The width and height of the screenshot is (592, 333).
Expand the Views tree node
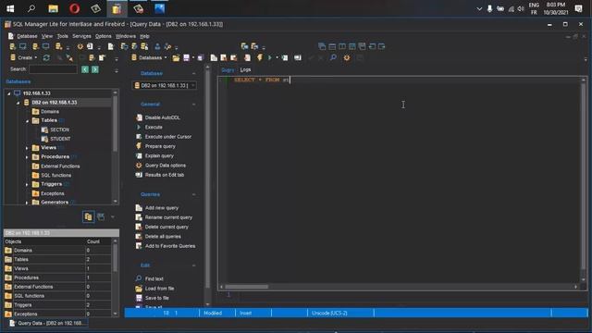[27, 148]
